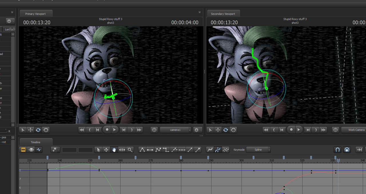The image size is (366, 194).
Task: Apply stepped tangent to keys
Action: pyautogui.click(x=166, y=149)
